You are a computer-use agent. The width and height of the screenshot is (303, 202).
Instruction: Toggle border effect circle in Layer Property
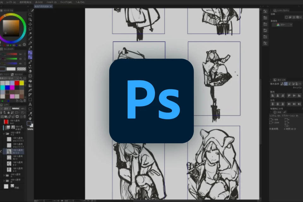pyautogui.click(x=287, y=17)
